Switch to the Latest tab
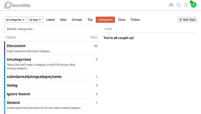The image size is (201, 114). tap(50, 20)
